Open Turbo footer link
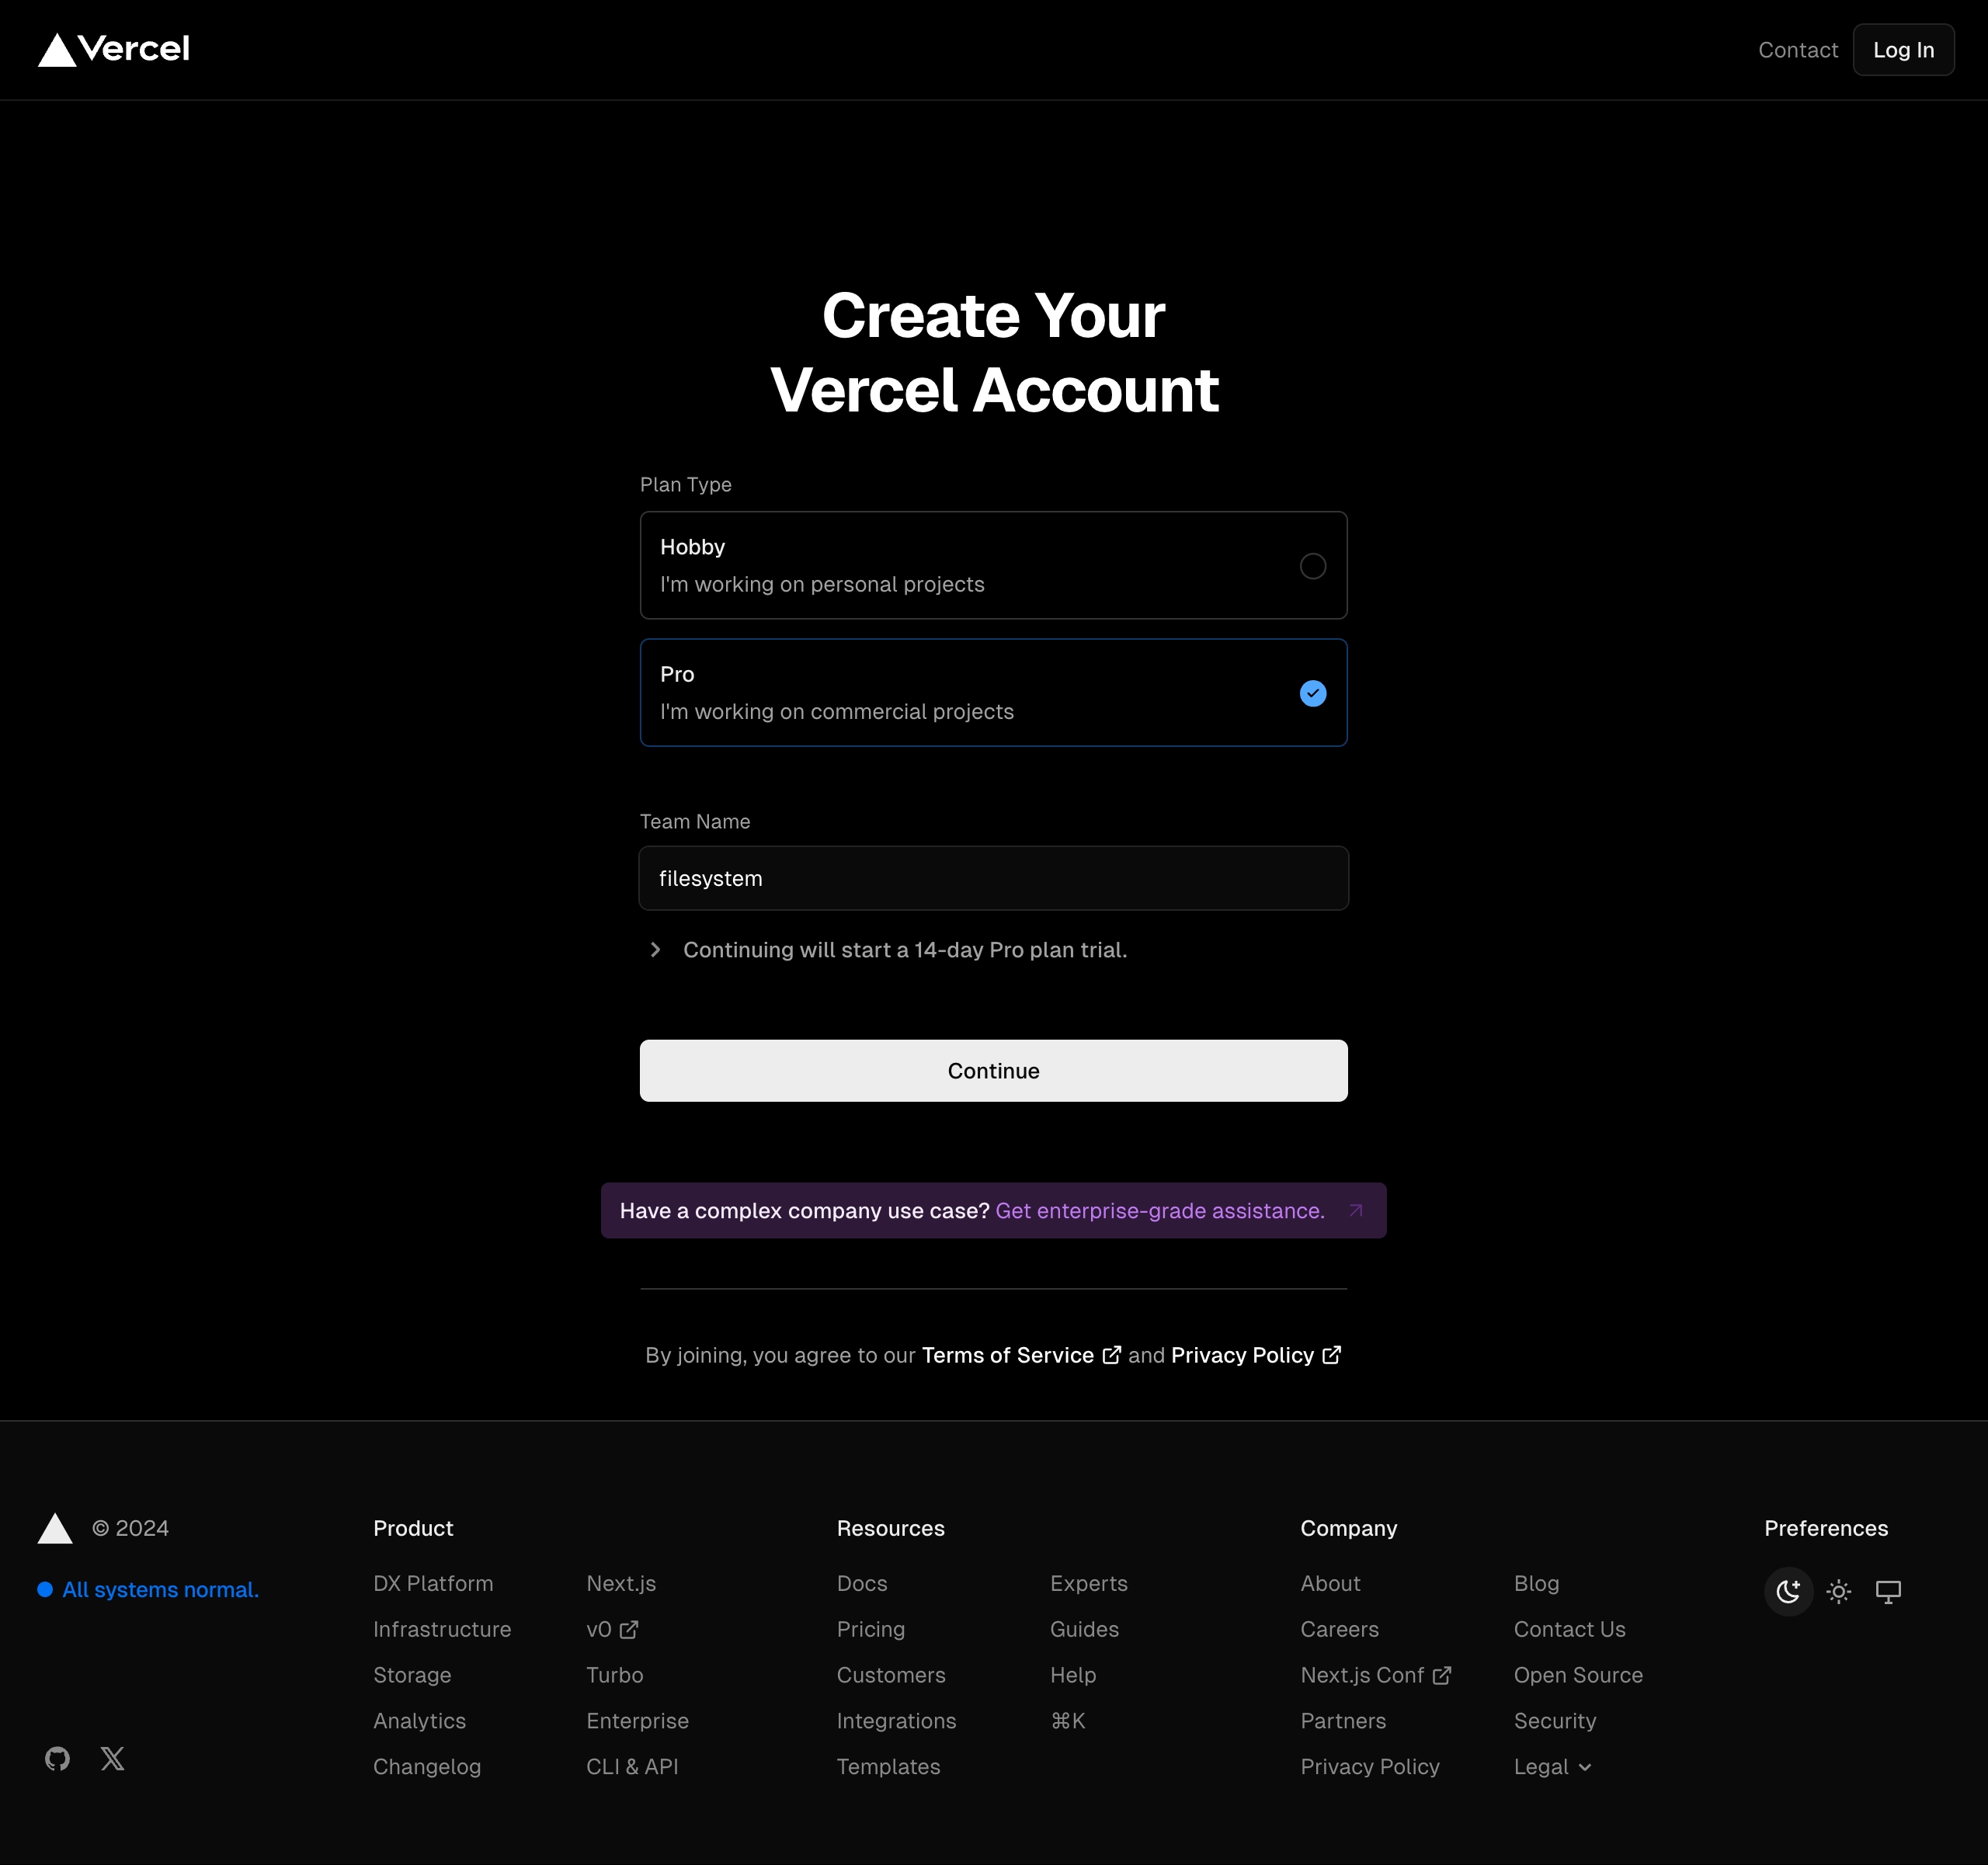Image resolution: width=1988 pixels, height=1865 pixels. coord(614,1676)
